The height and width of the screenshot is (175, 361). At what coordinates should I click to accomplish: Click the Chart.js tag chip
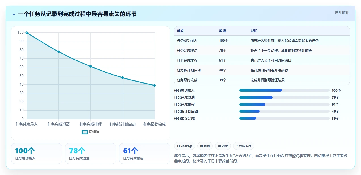pyautogui.click(x=185, y=146)
